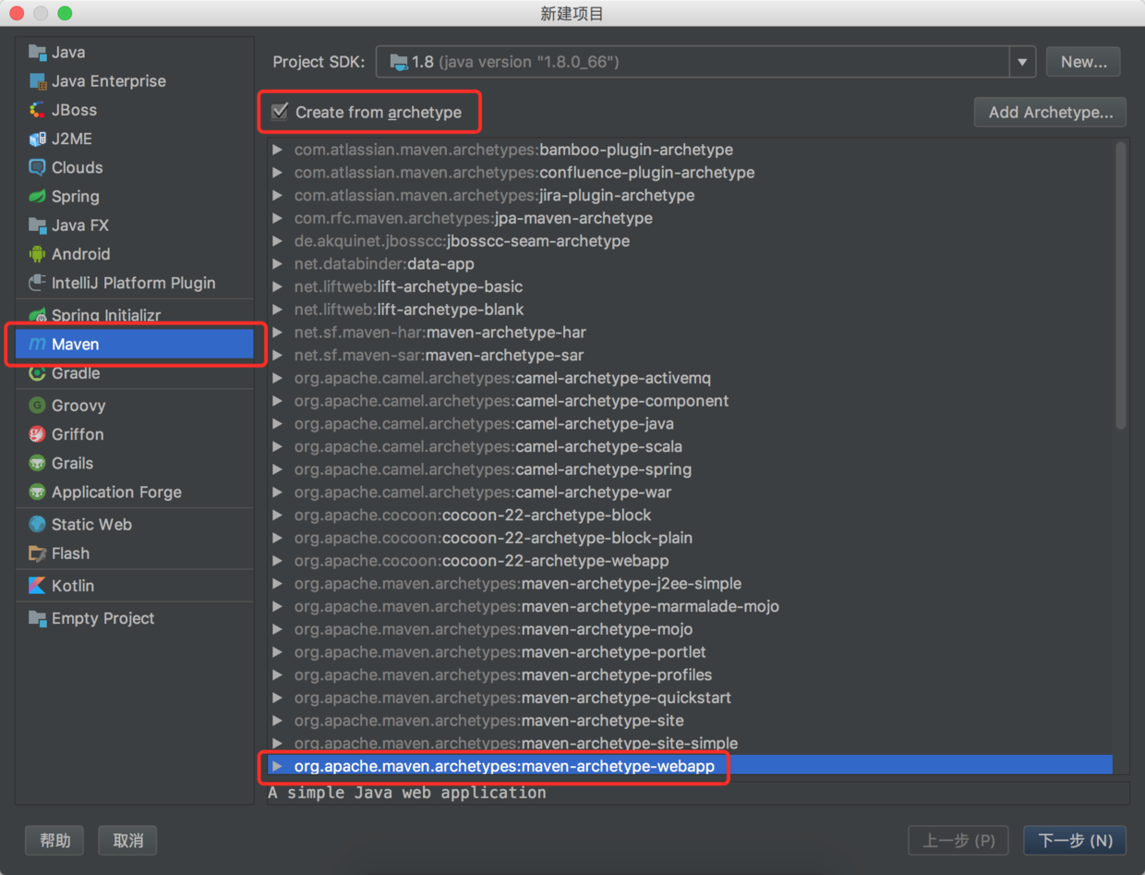
Task: Click the Java Enterprise icon
Action: point(37,81)
